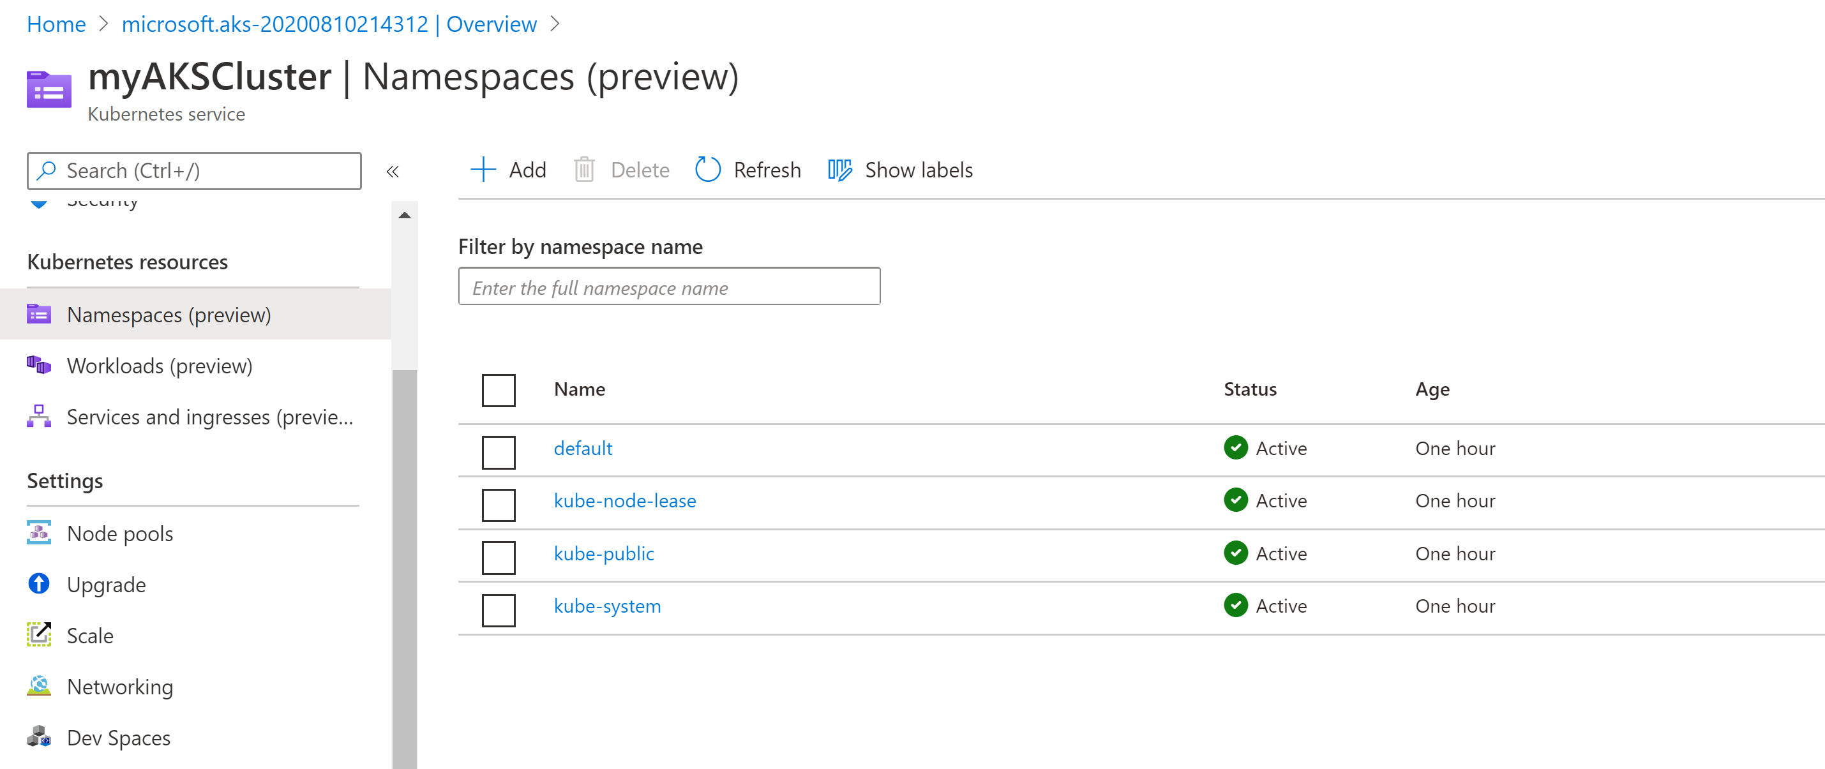Click the Upgrade arrow icon in sidebar

point(39,583)
